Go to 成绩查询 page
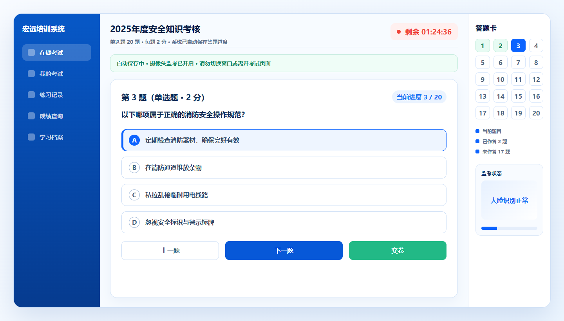 (57, 116)
